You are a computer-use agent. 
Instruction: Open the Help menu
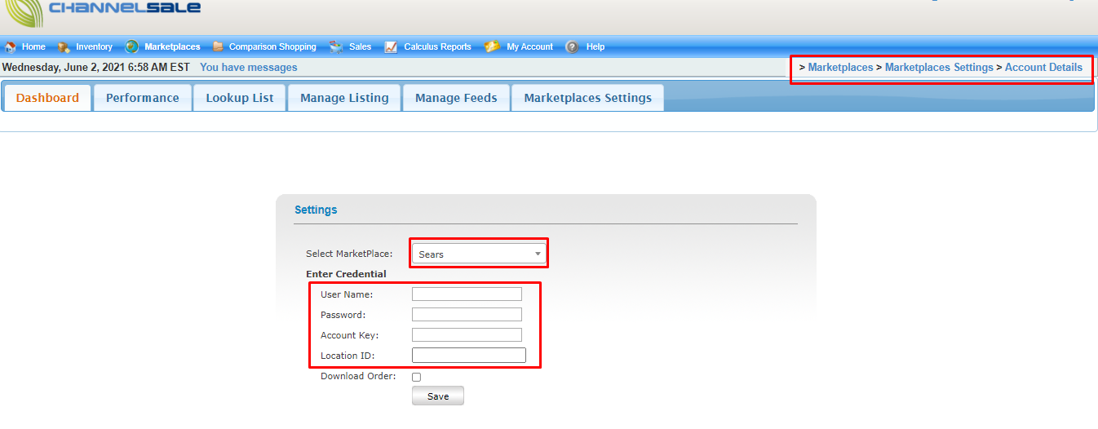point(595,47)
